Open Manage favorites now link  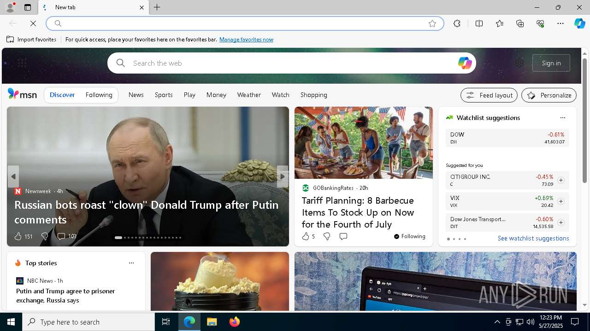click(246, 40)
